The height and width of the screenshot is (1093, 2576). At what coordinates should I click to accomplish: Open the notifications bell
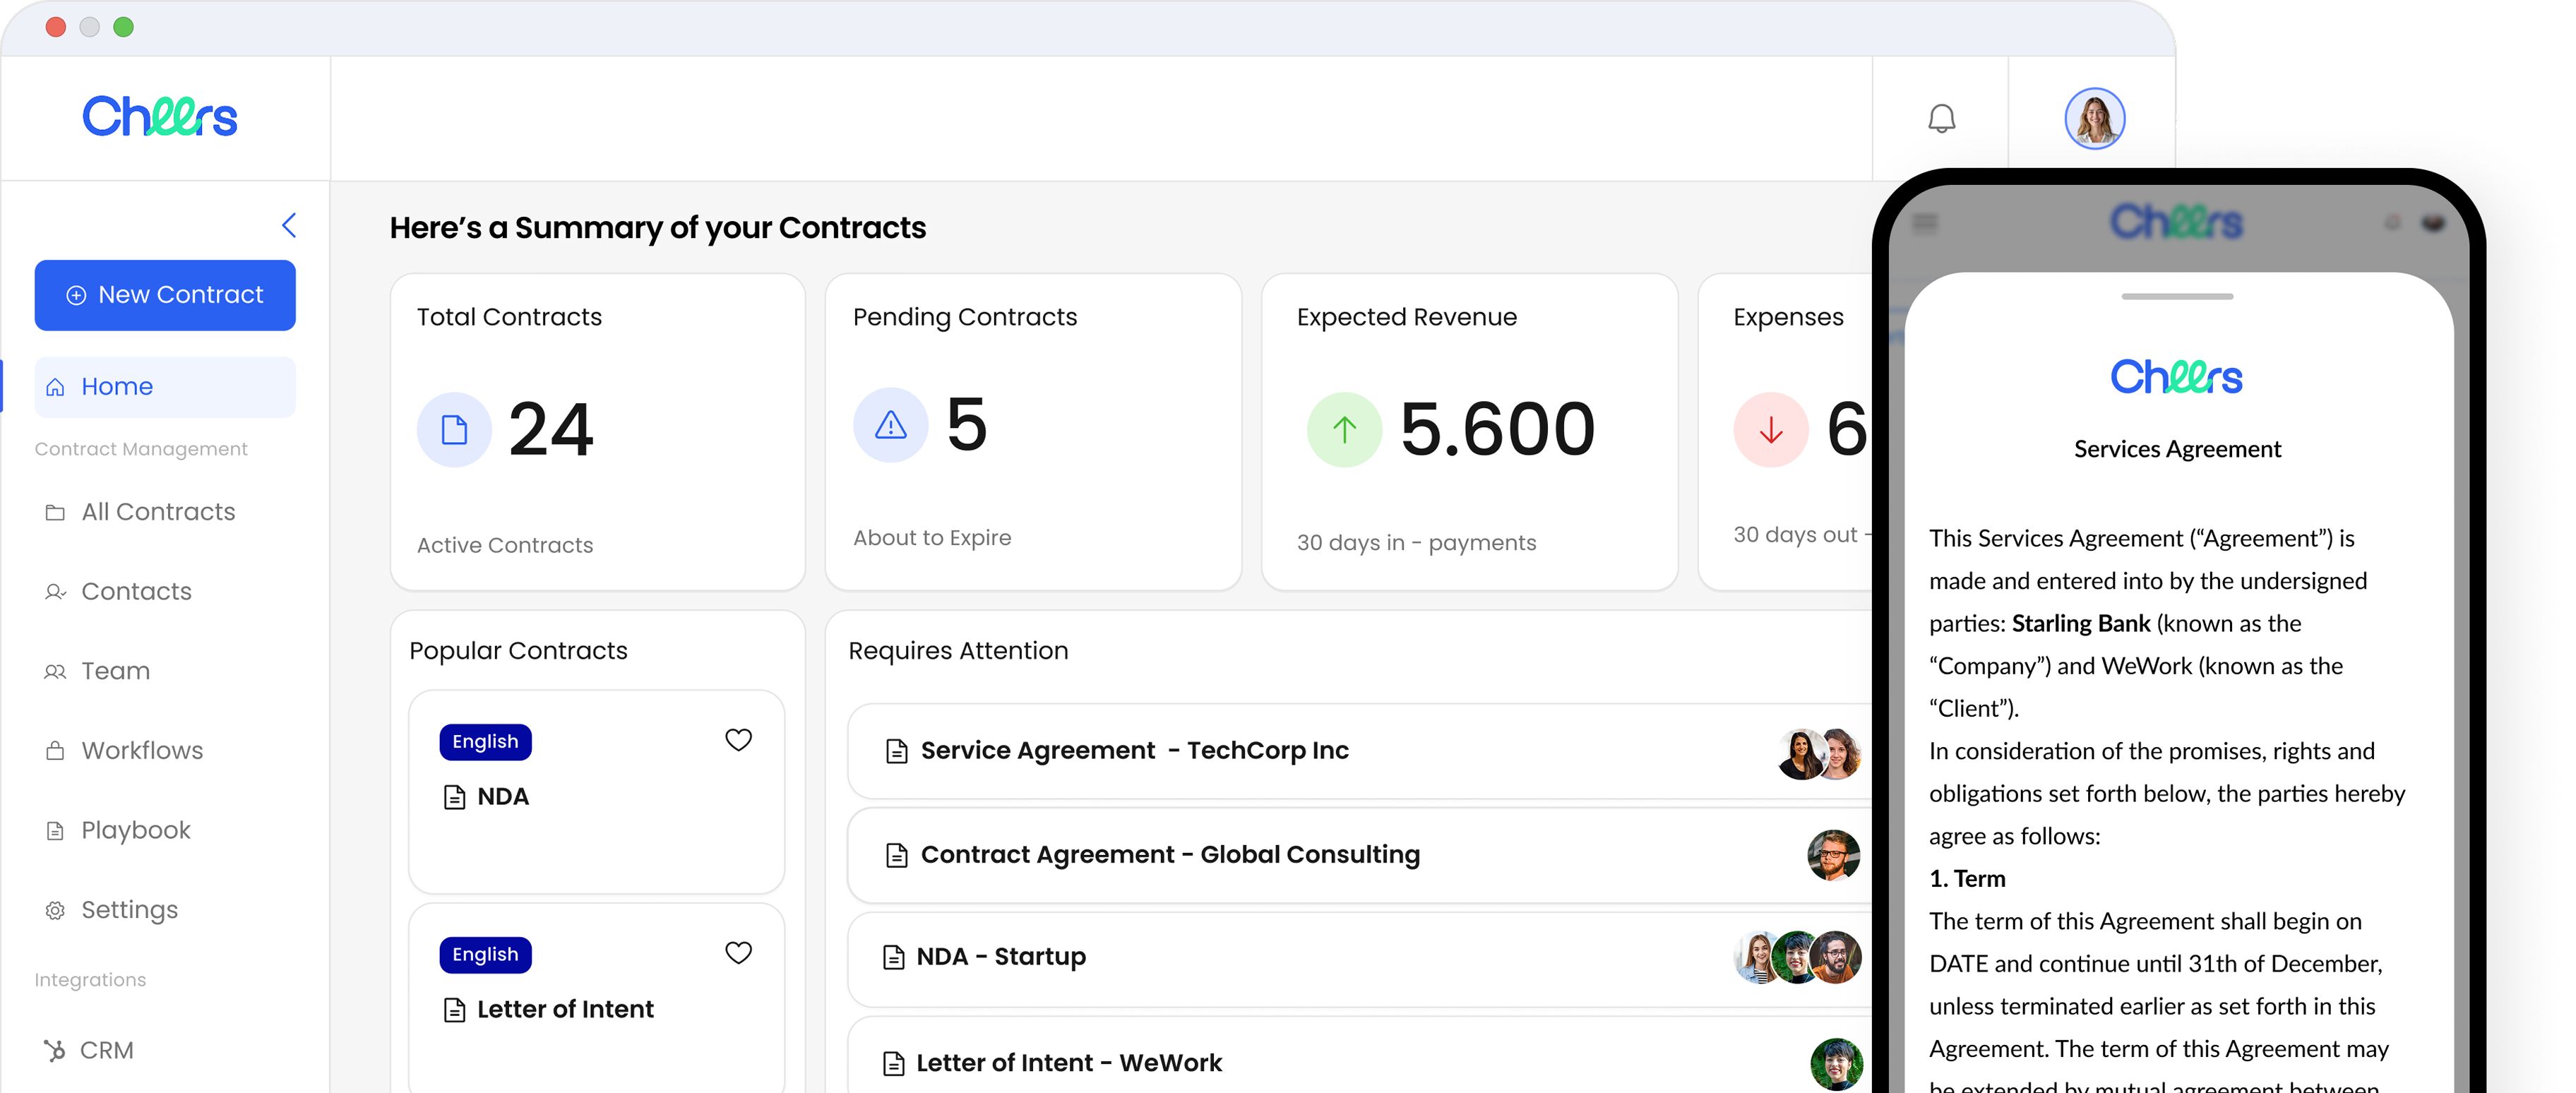(x=1941, y=119)
